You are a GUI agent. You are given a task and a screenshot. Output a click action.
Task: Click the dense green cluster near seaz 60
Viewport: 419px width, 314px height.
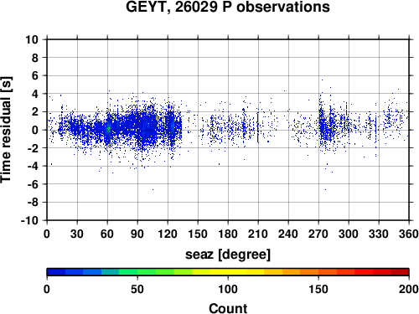click(x=108, y=128)
